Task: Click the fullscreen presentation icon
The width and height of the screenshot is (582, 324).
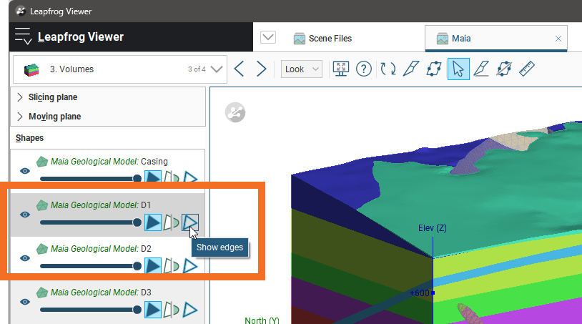Action: point(341,69)
